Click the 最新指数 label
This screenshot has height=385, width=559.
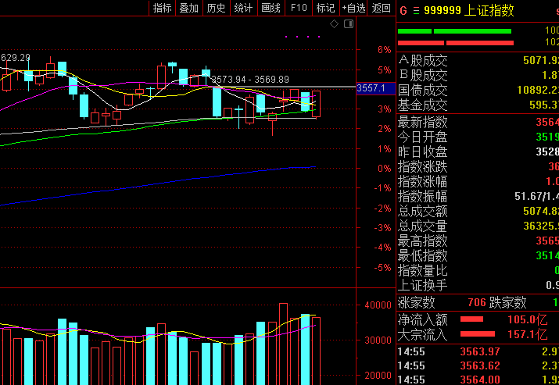[422, 122]
